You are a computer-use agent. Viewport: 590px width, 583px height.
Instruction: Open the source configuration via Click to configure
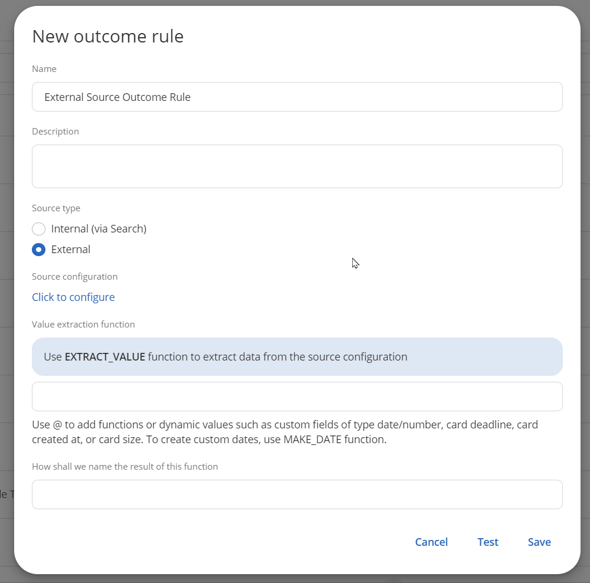tap(73, 297)
